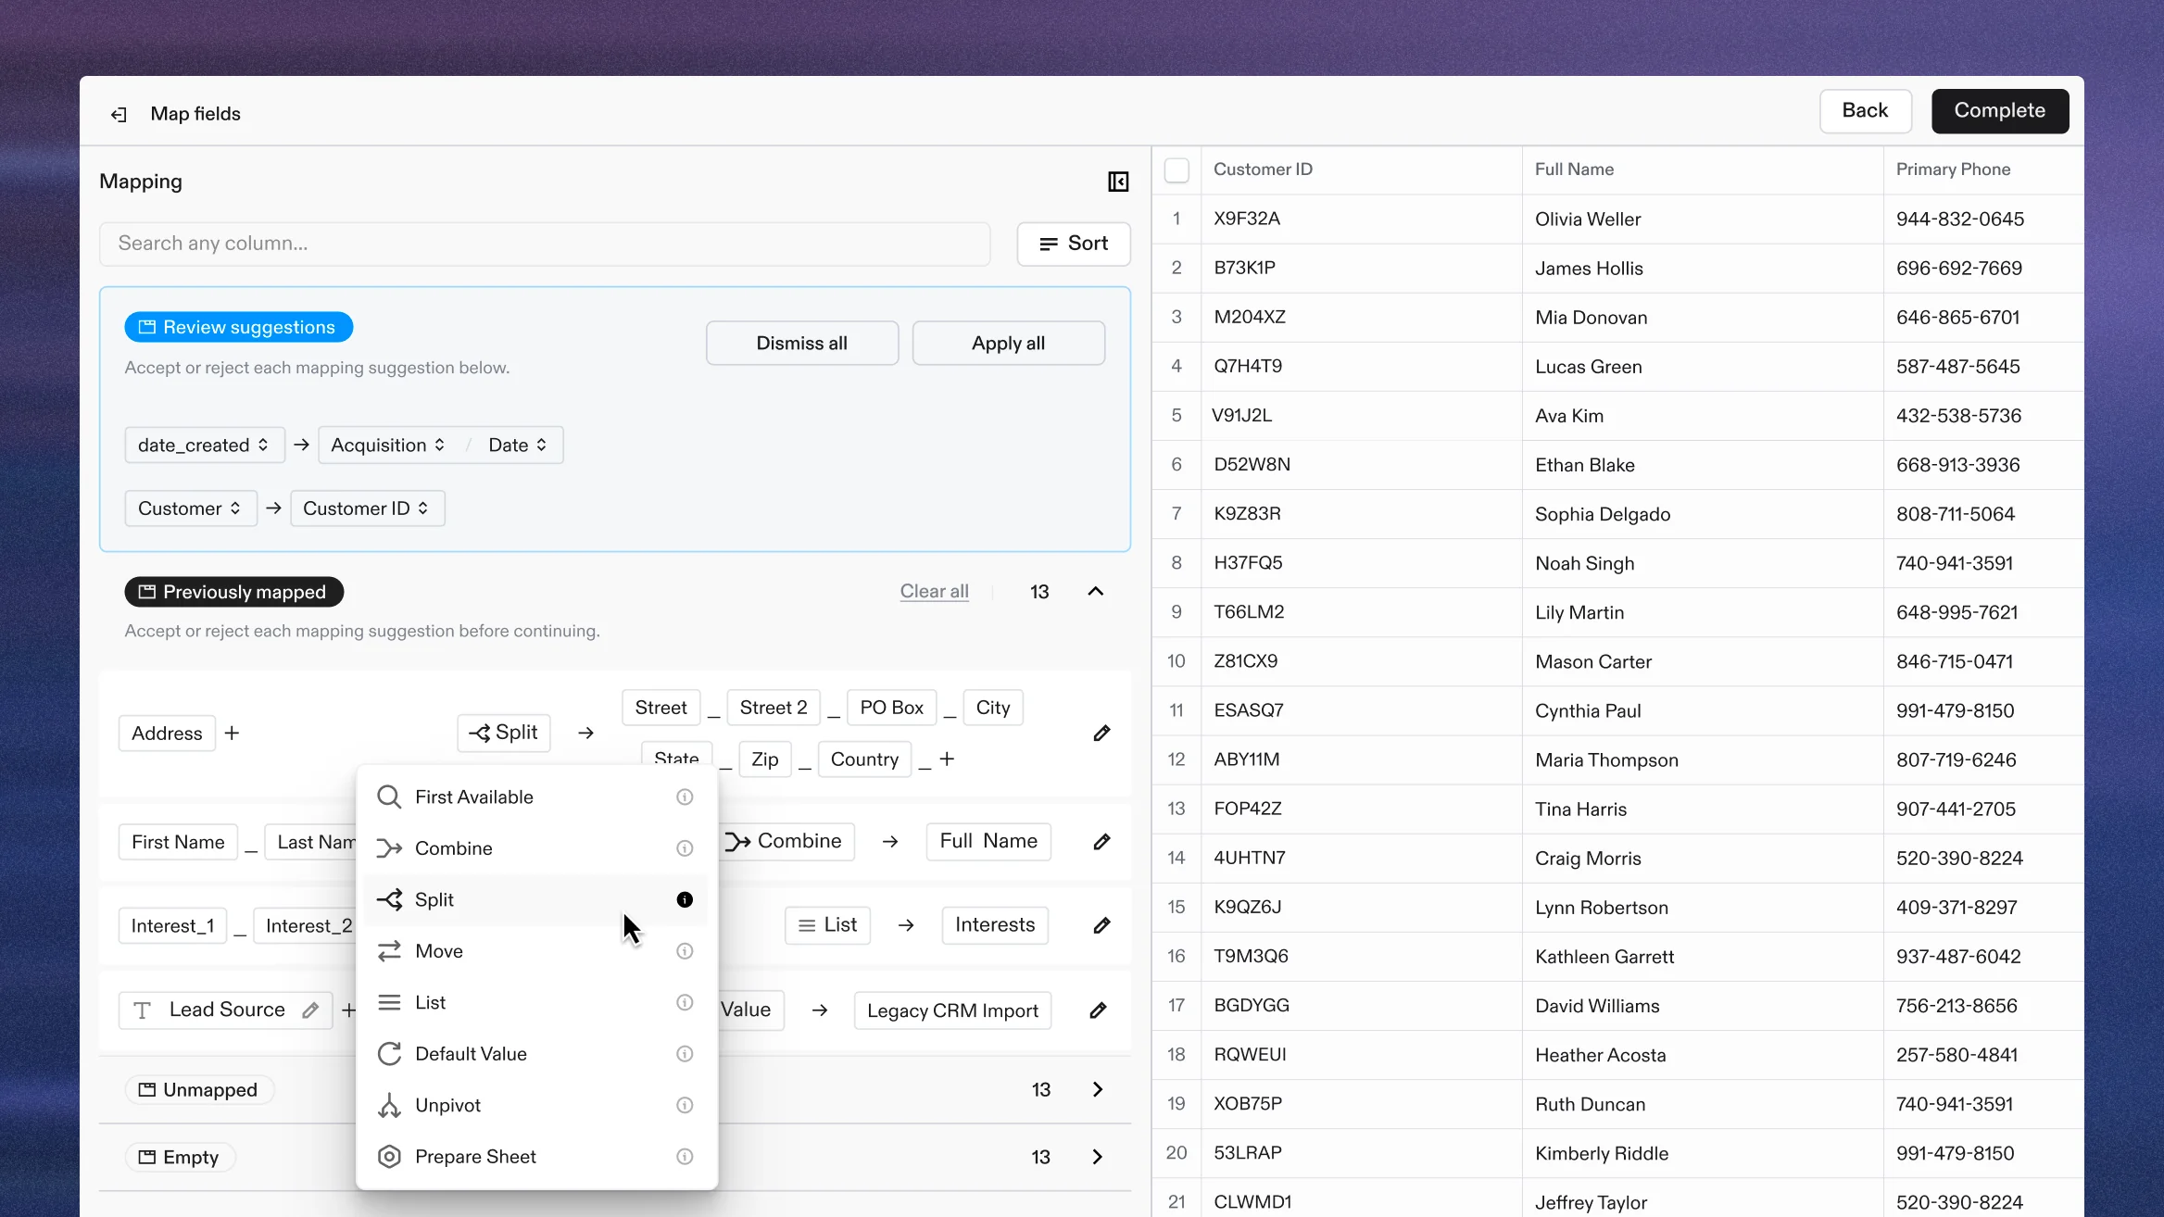Click the plus icon beside the Address field
The image size is (2164, 1217).
(x=232, y=733)
